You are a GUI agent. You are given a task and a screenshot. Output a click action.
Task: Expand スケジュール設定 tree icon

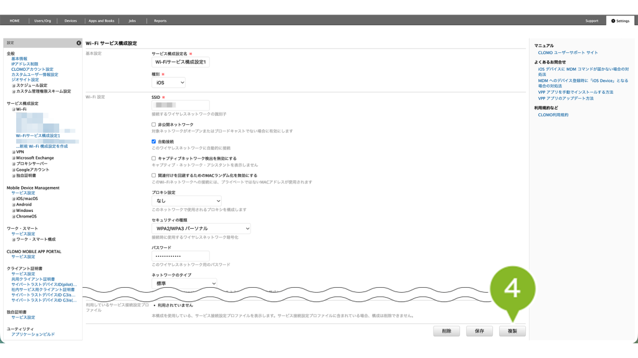[x=14, y=86]
